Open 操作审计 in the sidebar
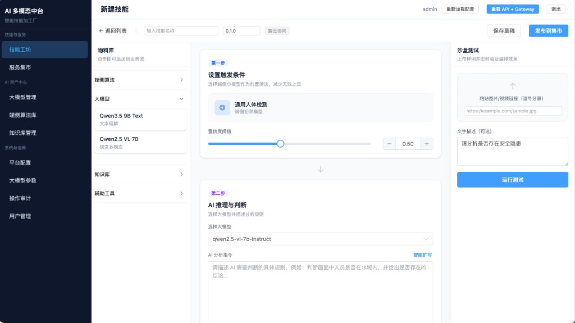The width and height of the screenshot is (575, 323). click(x=45, y=198)
